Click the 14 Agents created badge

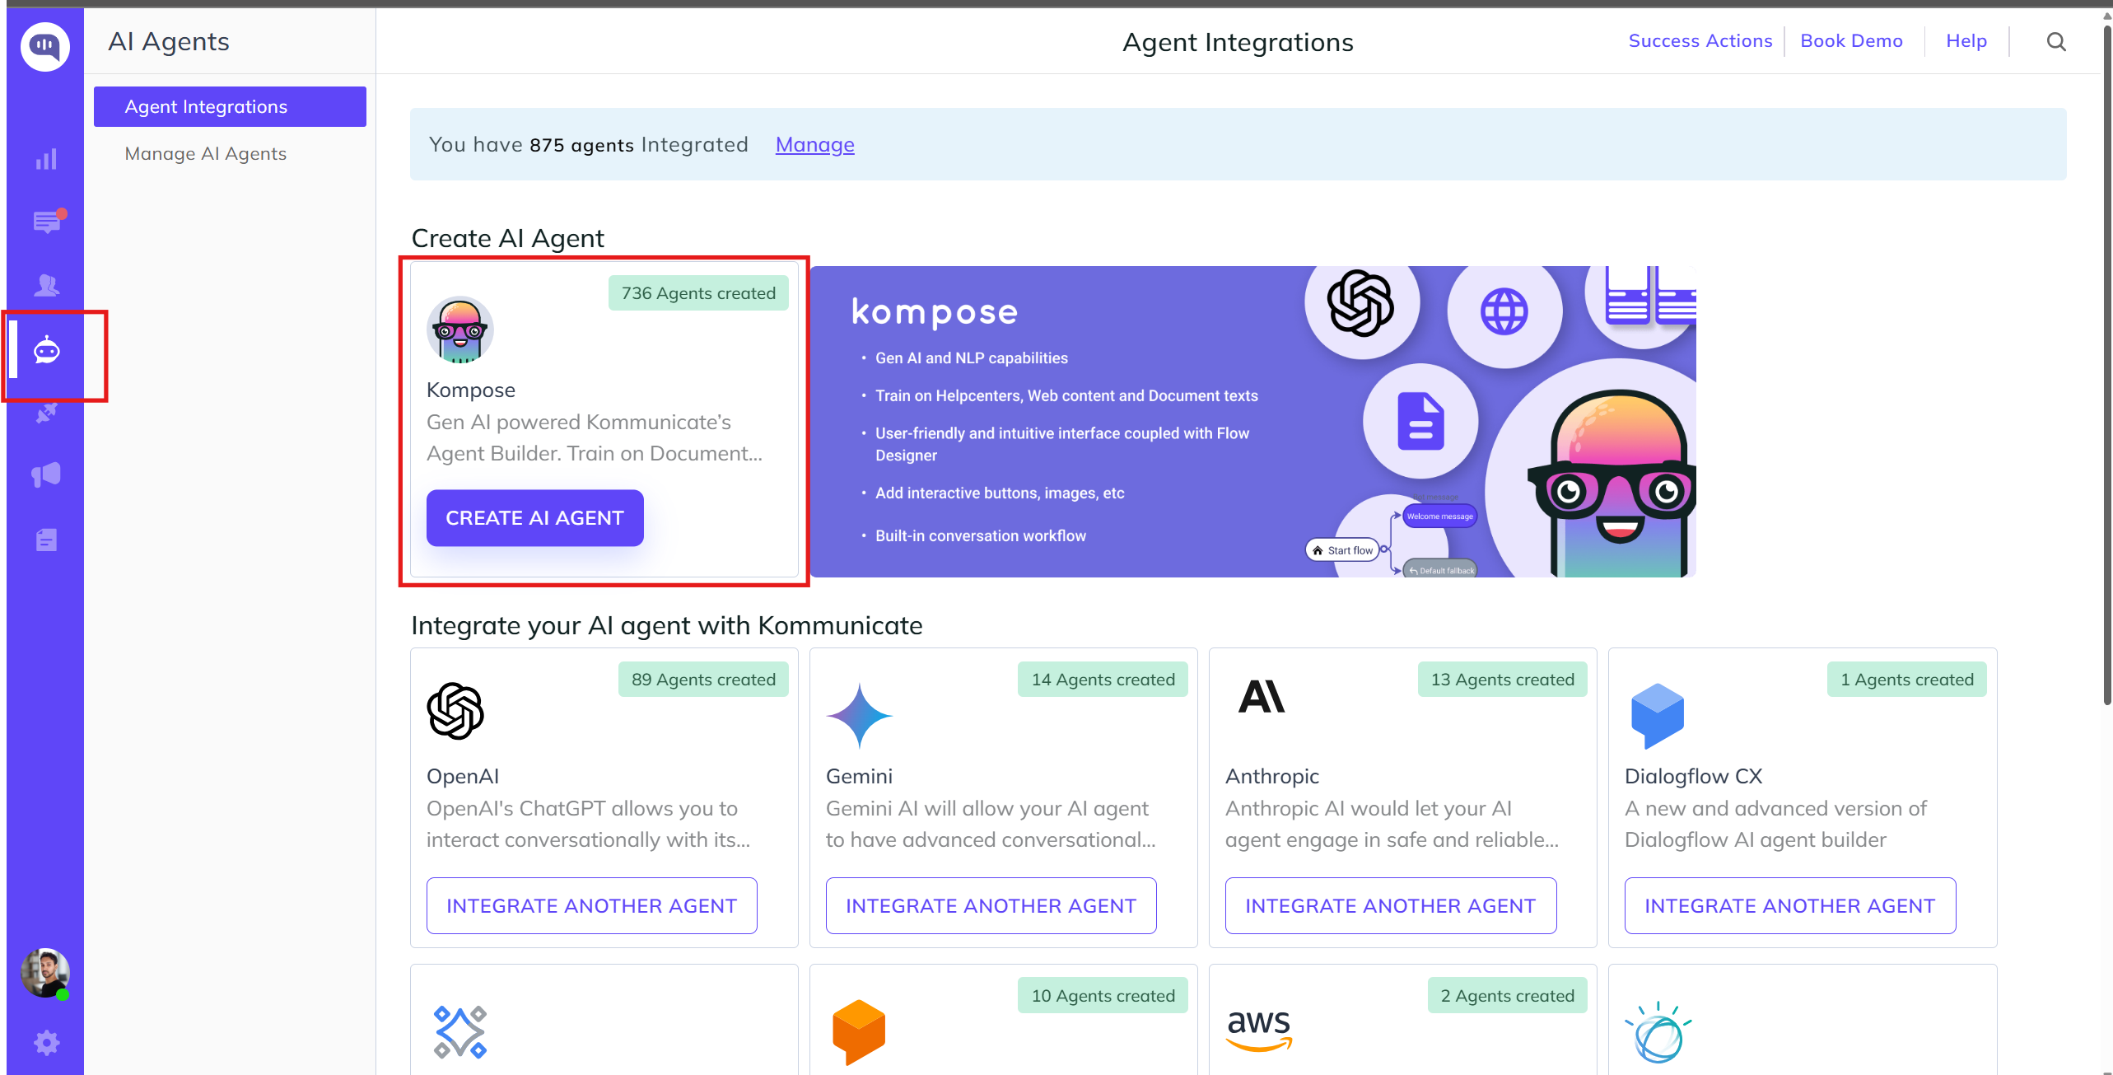click(1103, 680)
